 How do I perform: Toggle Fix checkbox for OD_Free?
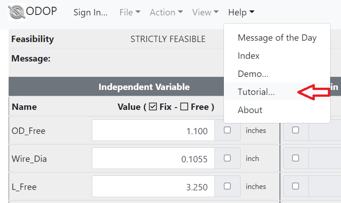click(227, 130)
